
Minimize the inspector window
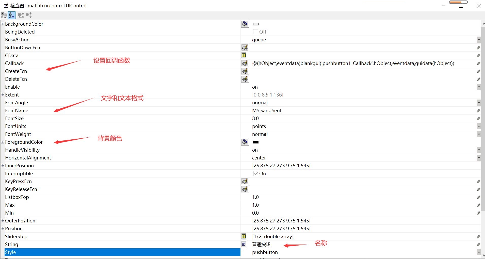(x=443, y=6)
